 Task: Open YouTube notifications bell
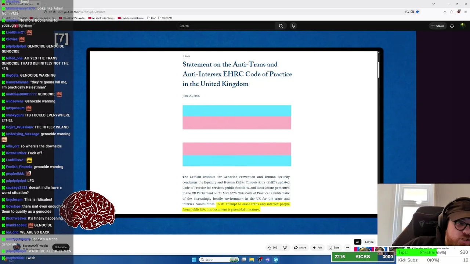click(x=452, y=26)
